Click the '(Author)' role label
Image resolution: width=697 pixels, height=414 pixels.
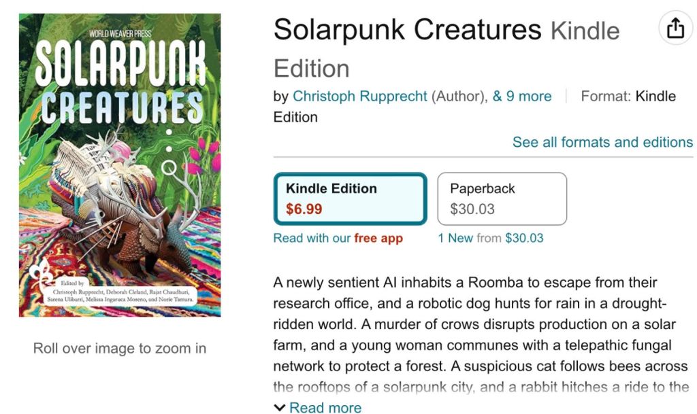pyautogui.click(x=460, y=97)
